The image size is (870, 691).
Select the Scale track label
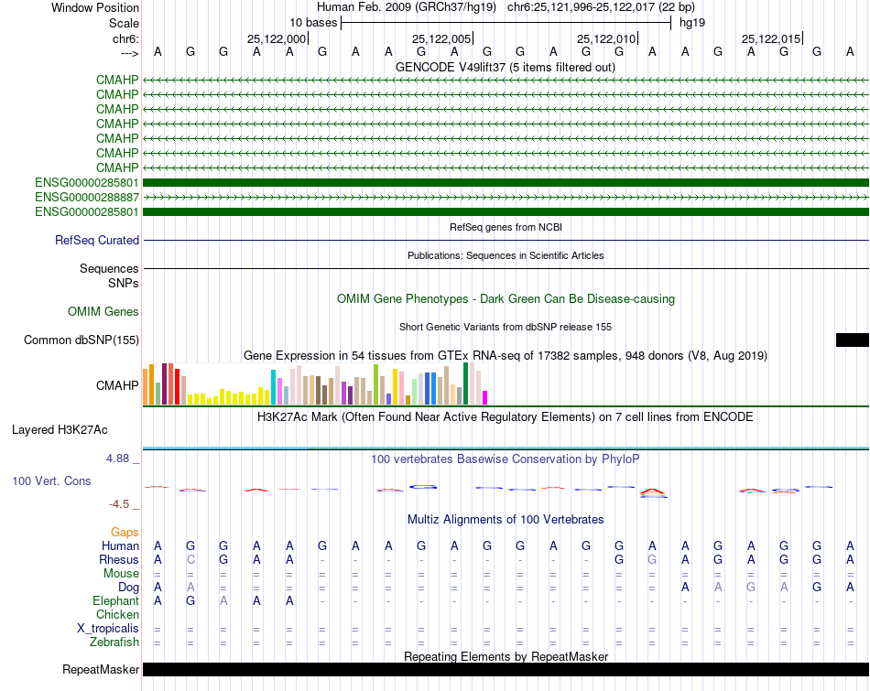(124, 23)
